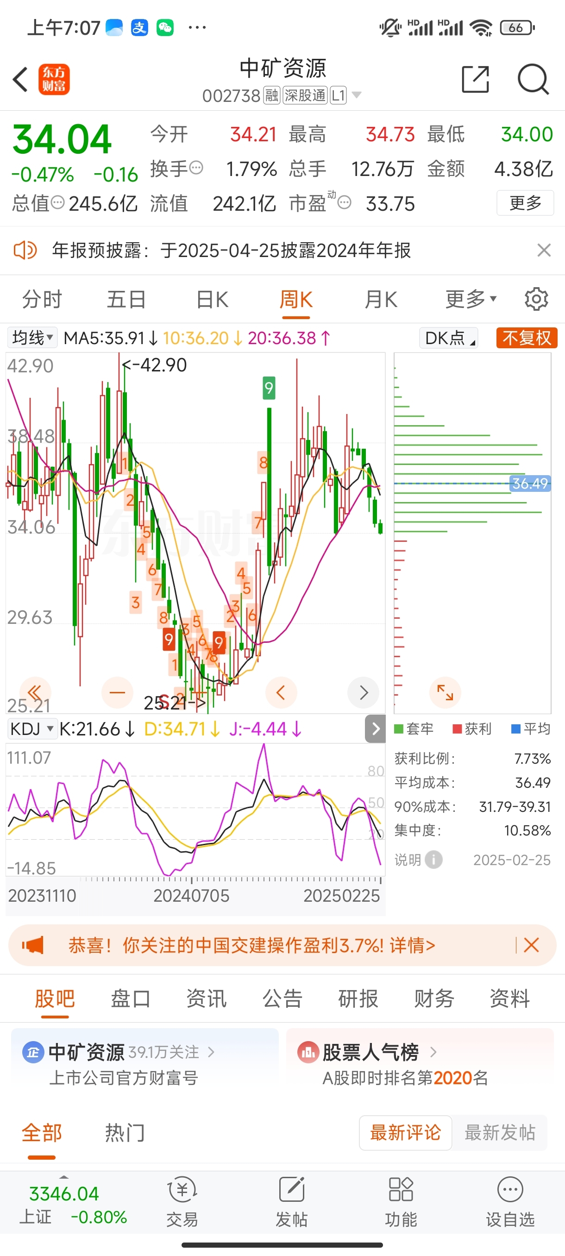Screen dimensions: 565x1256
Task: Open 详情 link in promo banner
Action: (412, 945)
